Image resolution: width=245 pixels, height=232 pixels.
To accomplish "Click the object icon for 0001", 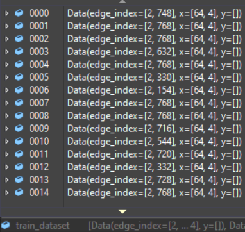I will coord(19,26).
